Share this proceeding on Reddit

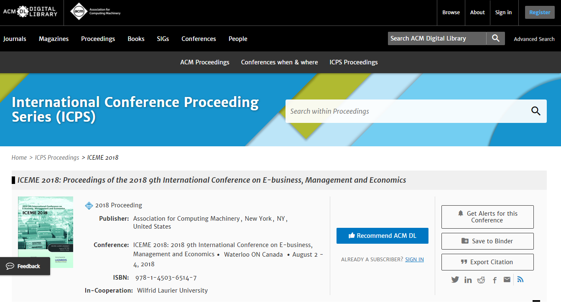481,280
